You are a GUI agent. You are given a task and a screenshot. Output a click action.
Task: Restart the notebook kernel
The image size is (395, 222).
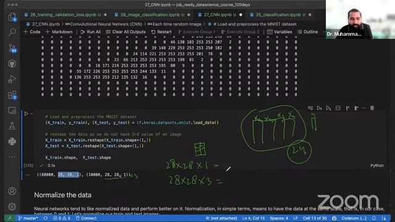(x=162, y=32)
